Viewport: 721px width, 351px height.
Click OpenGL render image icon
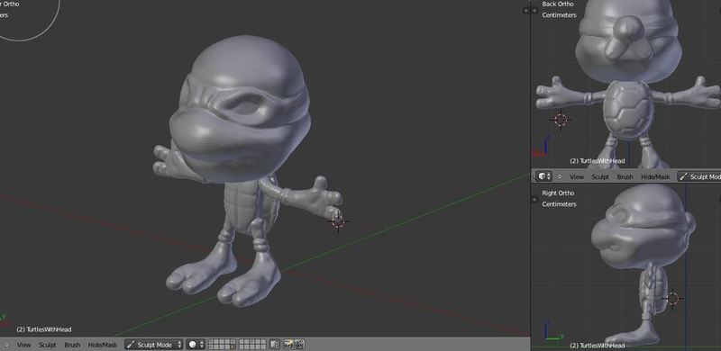[288, 345]
